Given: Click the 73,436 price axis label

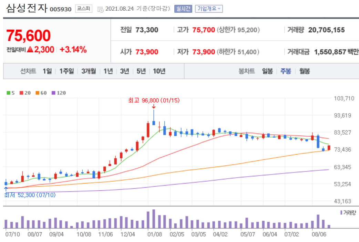Looking at the screenshot, I should click(342, 150).
